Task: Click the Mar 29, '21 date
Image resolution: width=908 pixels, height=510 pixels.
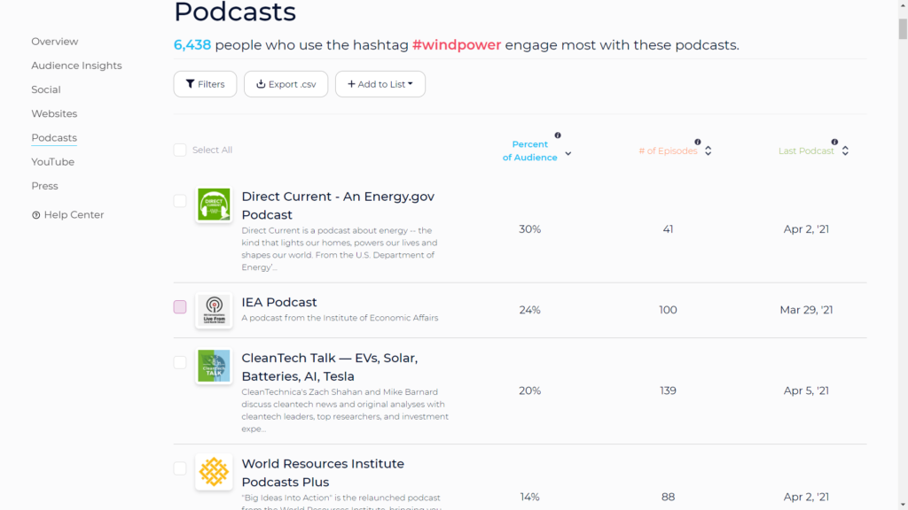Action: [x=806, y=310]
